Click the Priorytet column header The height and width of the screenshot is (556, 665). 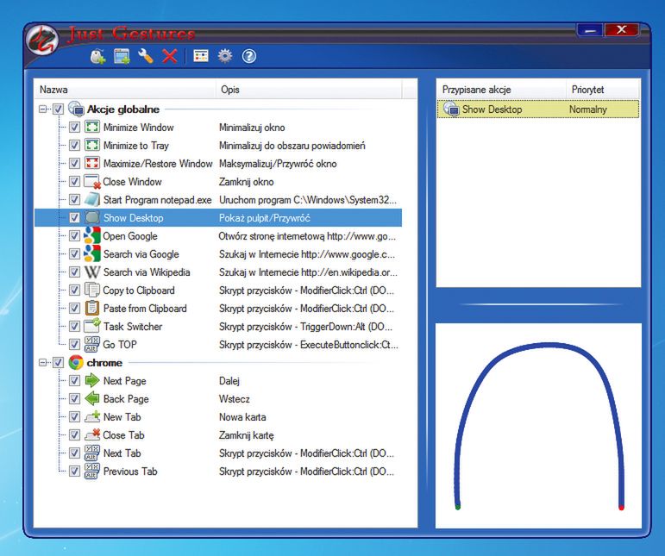point(587,90)
